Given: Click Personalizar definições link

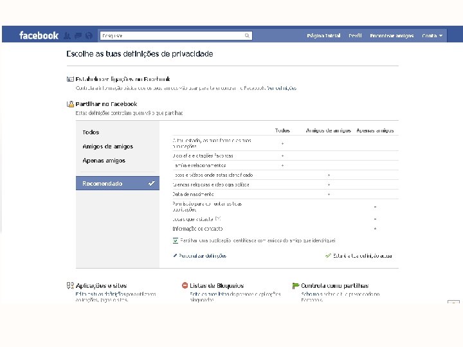Looking at the screenshot, I should pyautogui.click(x=203, y=256).
